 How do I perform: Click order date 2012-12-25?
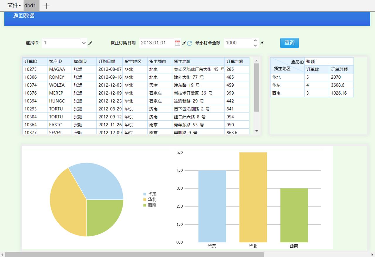click(110, 101)
